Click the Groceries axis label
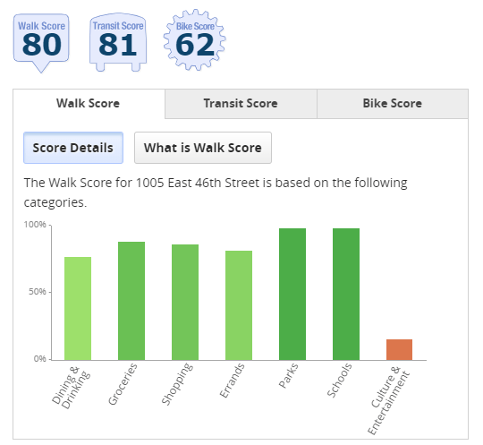 [x=123, y=384]
